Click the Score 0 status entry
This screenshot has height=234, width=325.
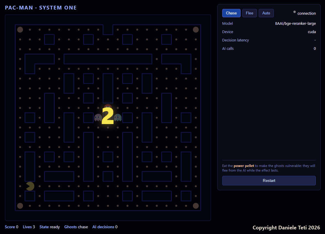click(x=11, y=227)
